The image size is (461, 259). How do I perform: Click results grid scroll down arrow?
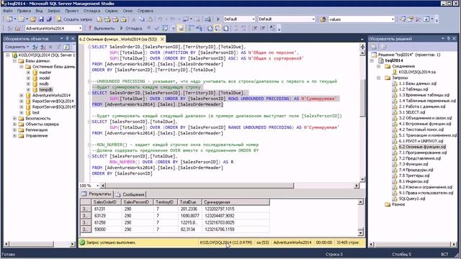pyautogui.click(x=360, y=233)
